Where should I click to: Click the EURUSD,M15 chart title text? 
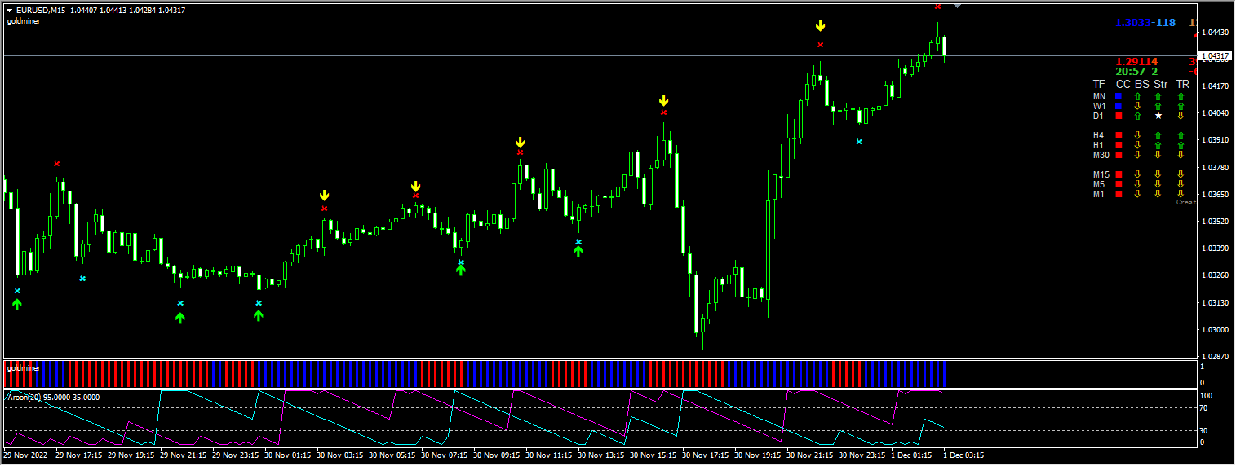click(x=41, y=10)
